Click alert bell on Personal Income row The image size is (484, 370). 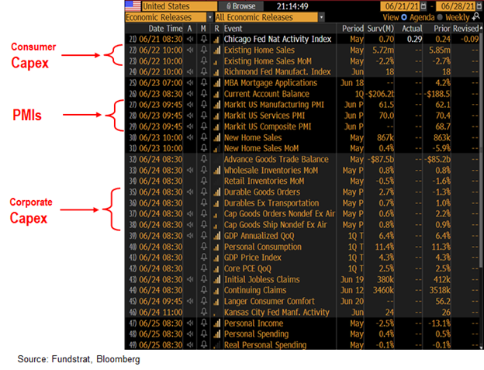(203, 323)
